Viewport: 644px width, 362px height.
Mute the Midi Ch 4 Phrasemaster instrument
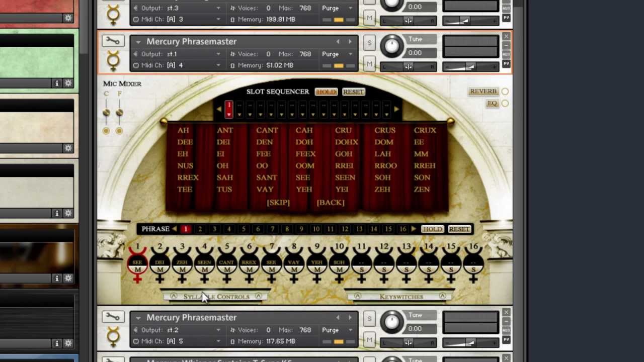pos(369,64)
